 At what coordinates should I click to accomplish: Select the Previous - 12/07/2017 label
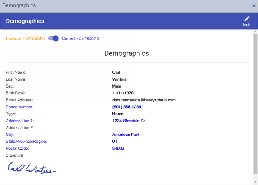click(26, 38)
